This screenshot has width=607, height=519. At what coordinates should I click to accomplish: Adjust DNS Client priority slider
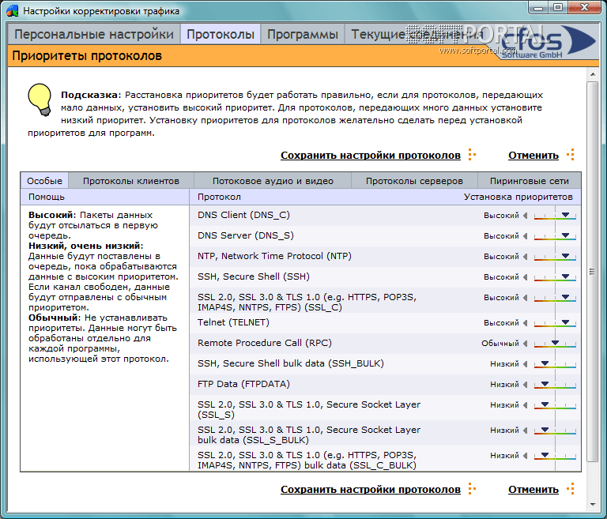pos(555,216)
